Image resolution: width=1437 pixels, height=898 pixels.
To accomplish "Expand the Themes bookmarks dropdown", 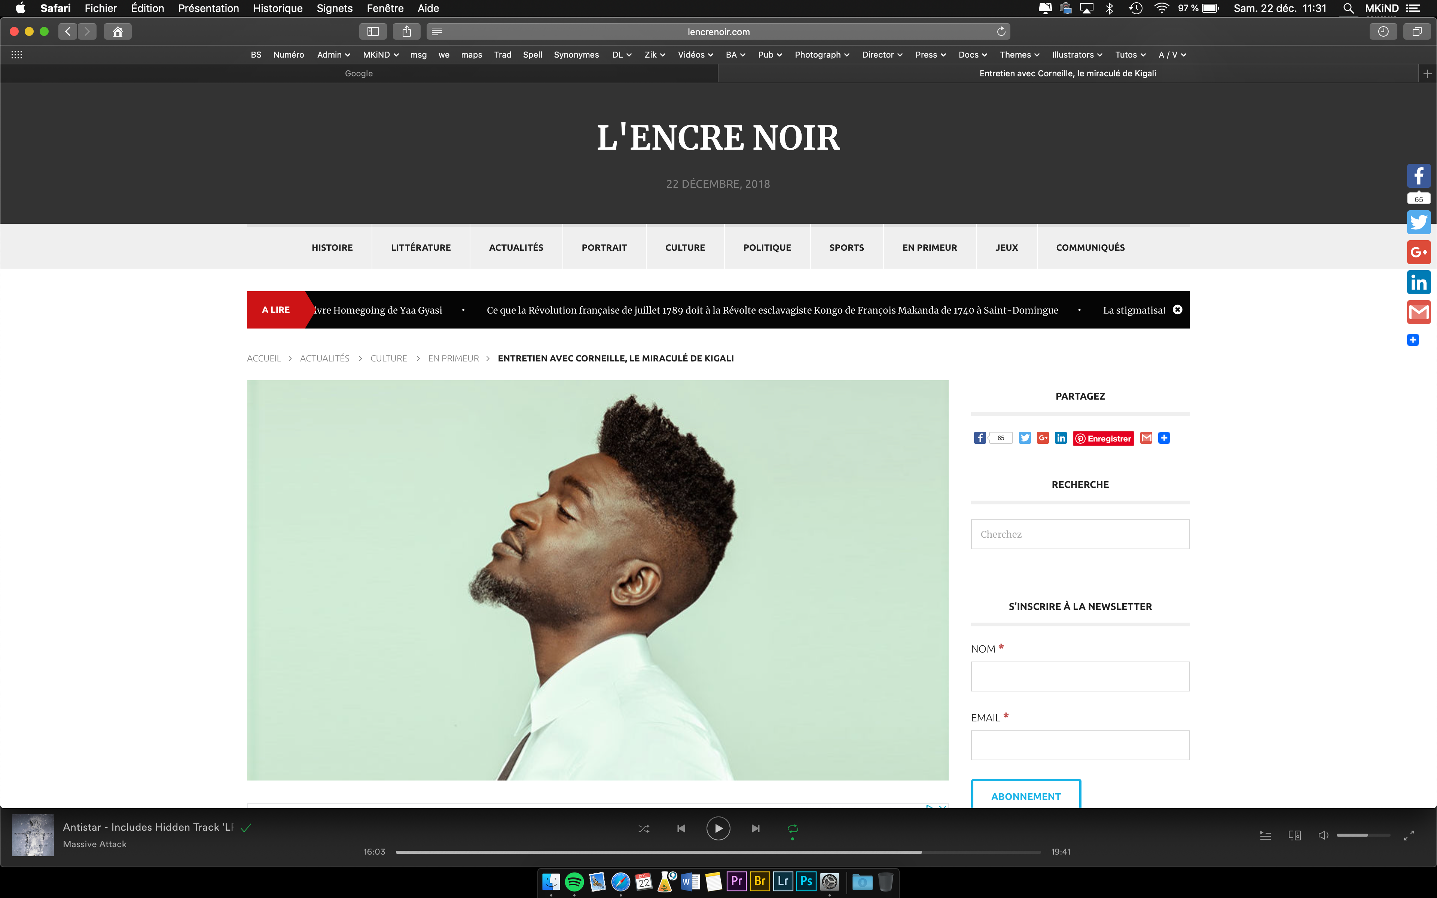I will [x=1019, y=55].
